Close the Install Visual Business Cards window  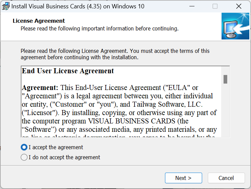tap(239, 6)
